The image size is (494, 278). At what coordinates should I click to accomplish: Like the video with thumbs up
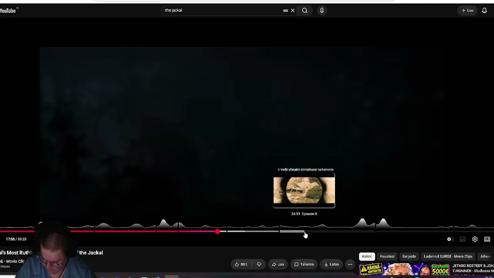click(x=241, y=264)
